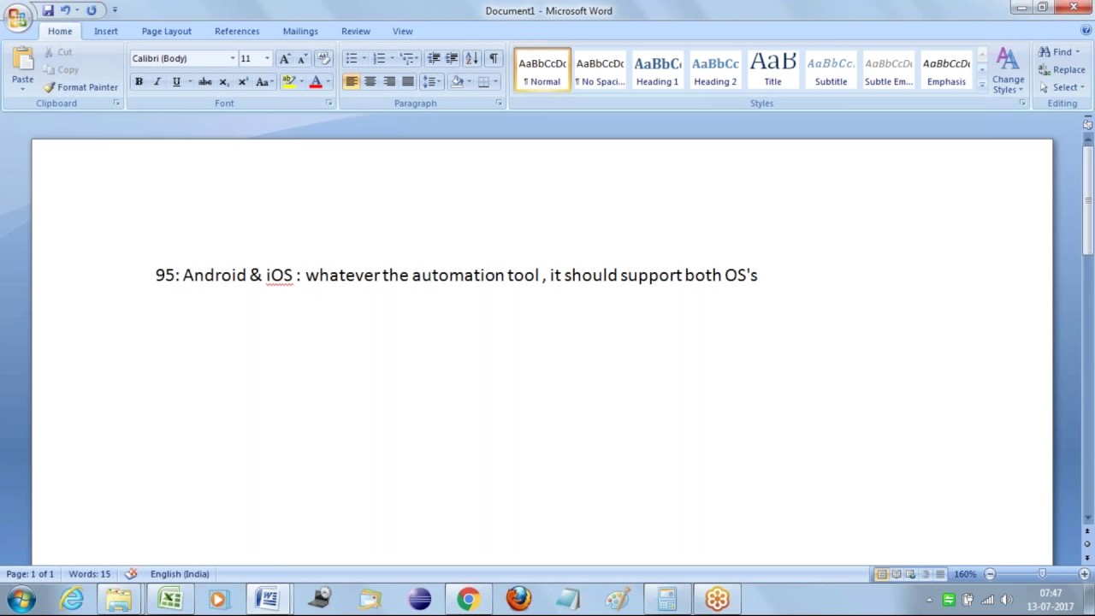Image resolution: width=1095 pixels, height=616 pixels.
Task: Increase paragraph indent
Action: tap(452, 58)
